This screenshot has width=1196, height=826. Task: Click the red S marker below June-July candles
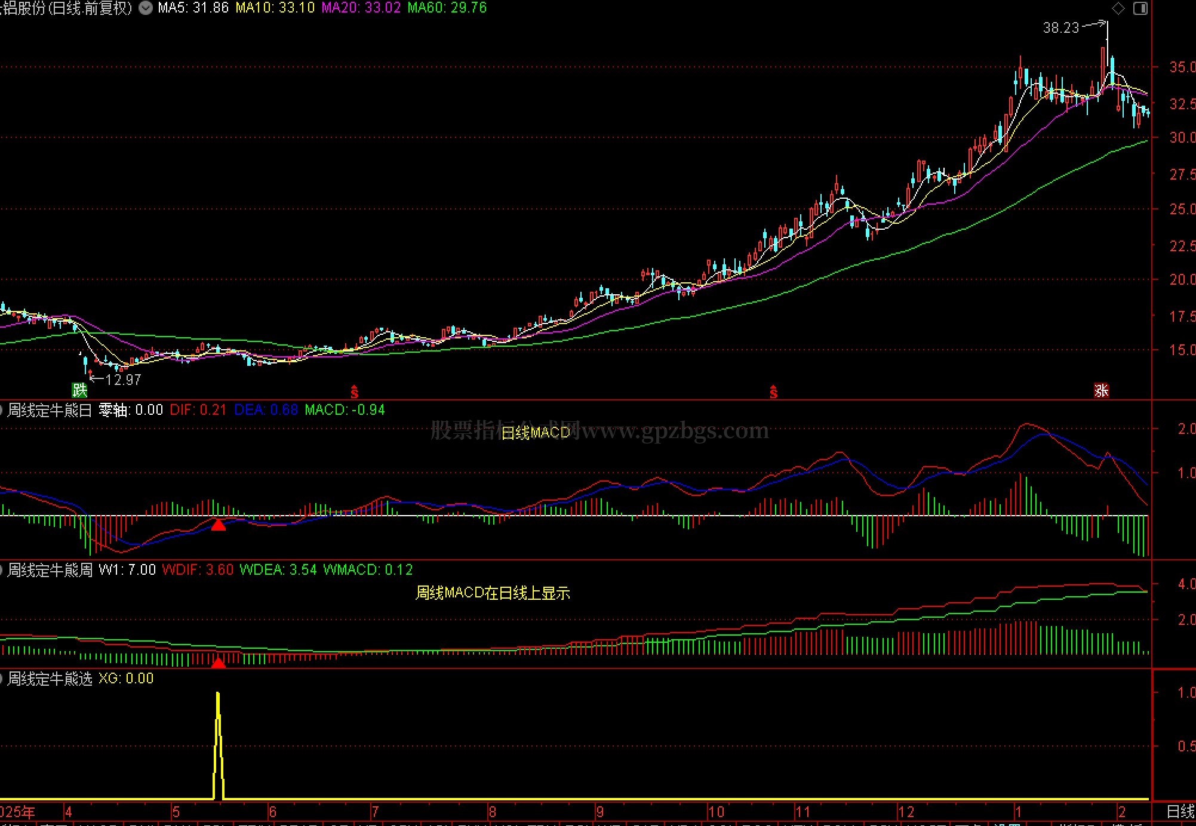[355, 392]
